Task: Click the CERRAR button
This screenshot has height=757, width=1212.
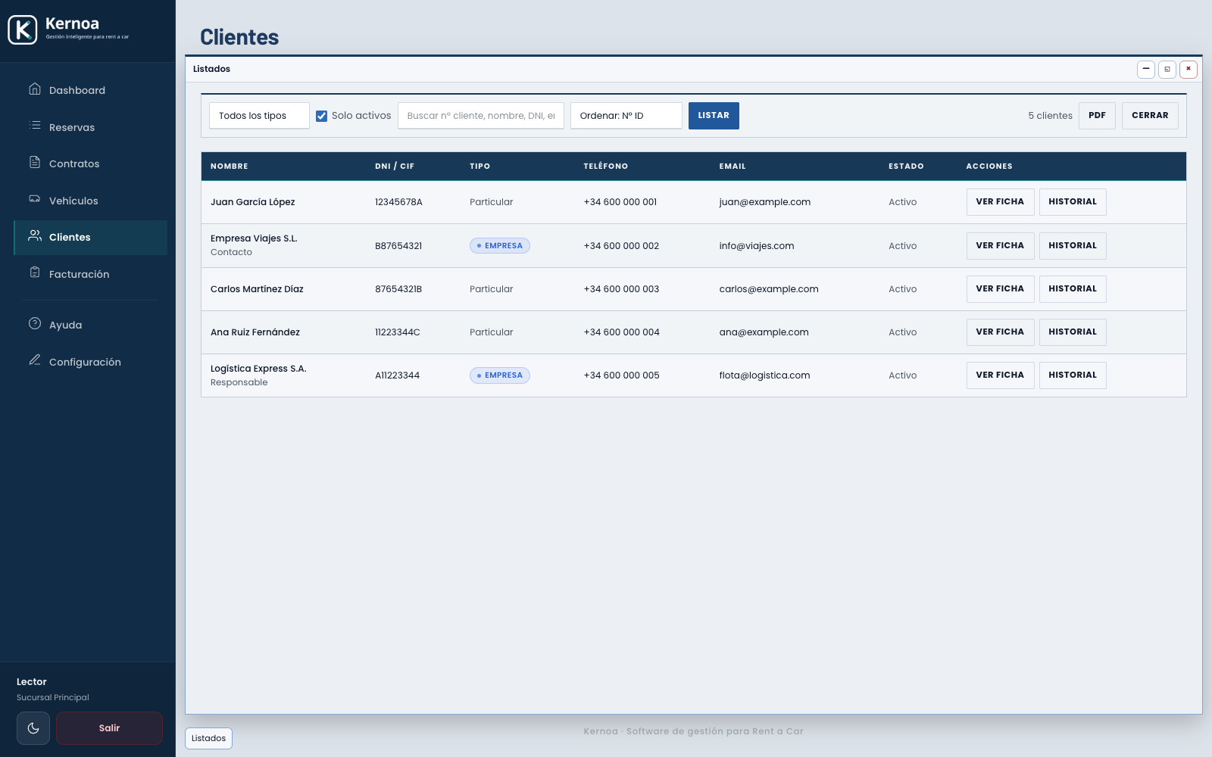Action: pos(1150,116)
